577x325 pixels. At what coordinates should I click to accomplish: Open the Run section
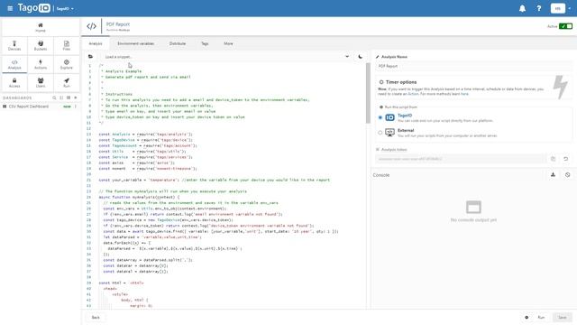tap(66, 82)
